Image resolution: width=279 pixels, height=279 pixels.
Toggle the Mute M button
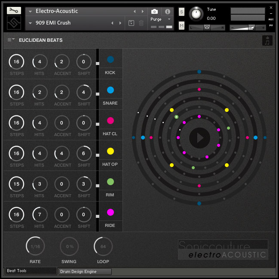click(x=181, y=25)
